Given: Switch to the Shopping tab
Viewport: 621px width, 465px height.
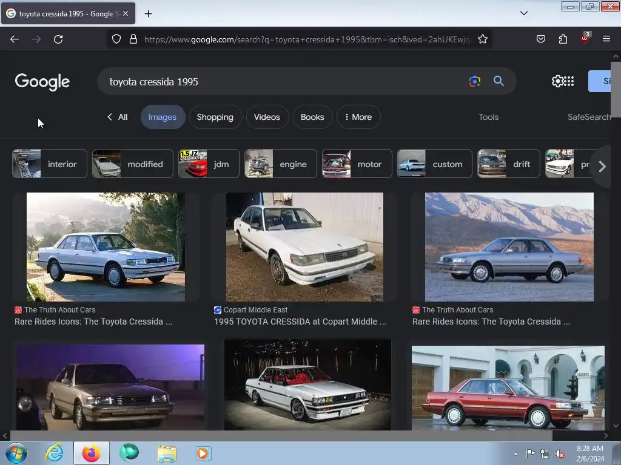Looking at the screenshot, I should click(215, 117).
